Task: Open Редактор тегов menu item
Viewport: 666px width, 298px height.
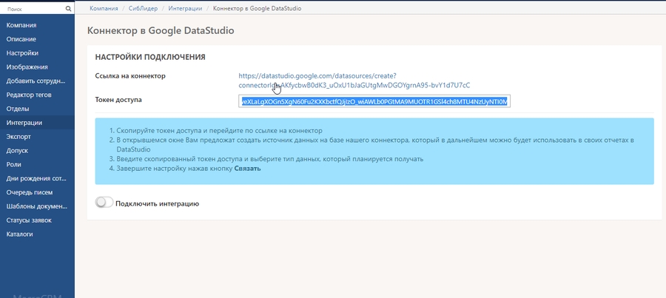Action: (29, 95)
